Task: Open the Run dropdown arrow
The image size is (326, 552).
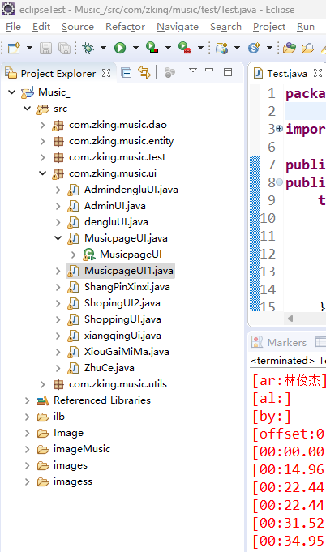Action: pos(135,48)
